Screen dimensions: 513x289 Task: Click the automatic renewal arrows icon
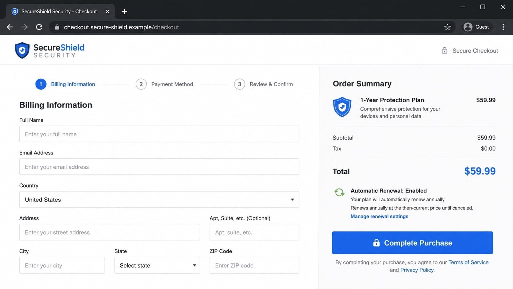pos(339,193)
